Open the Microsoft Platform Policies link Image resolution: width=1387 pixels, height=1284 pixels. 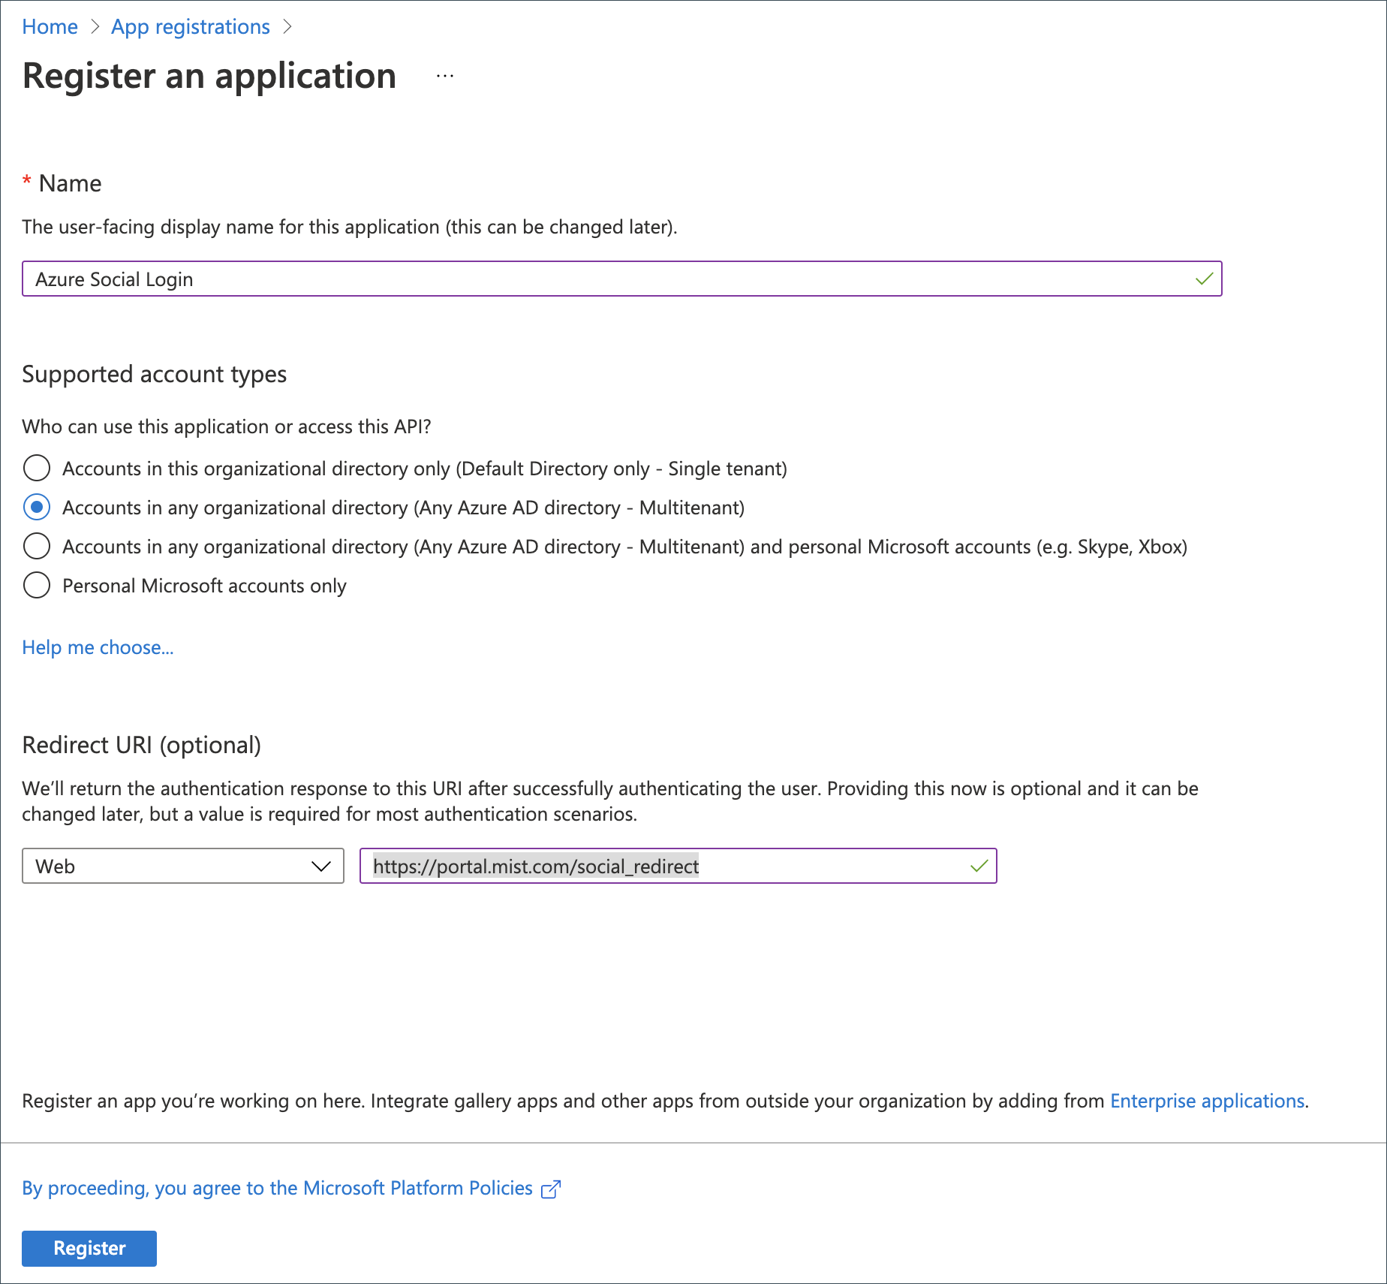tap(277, 1188)
